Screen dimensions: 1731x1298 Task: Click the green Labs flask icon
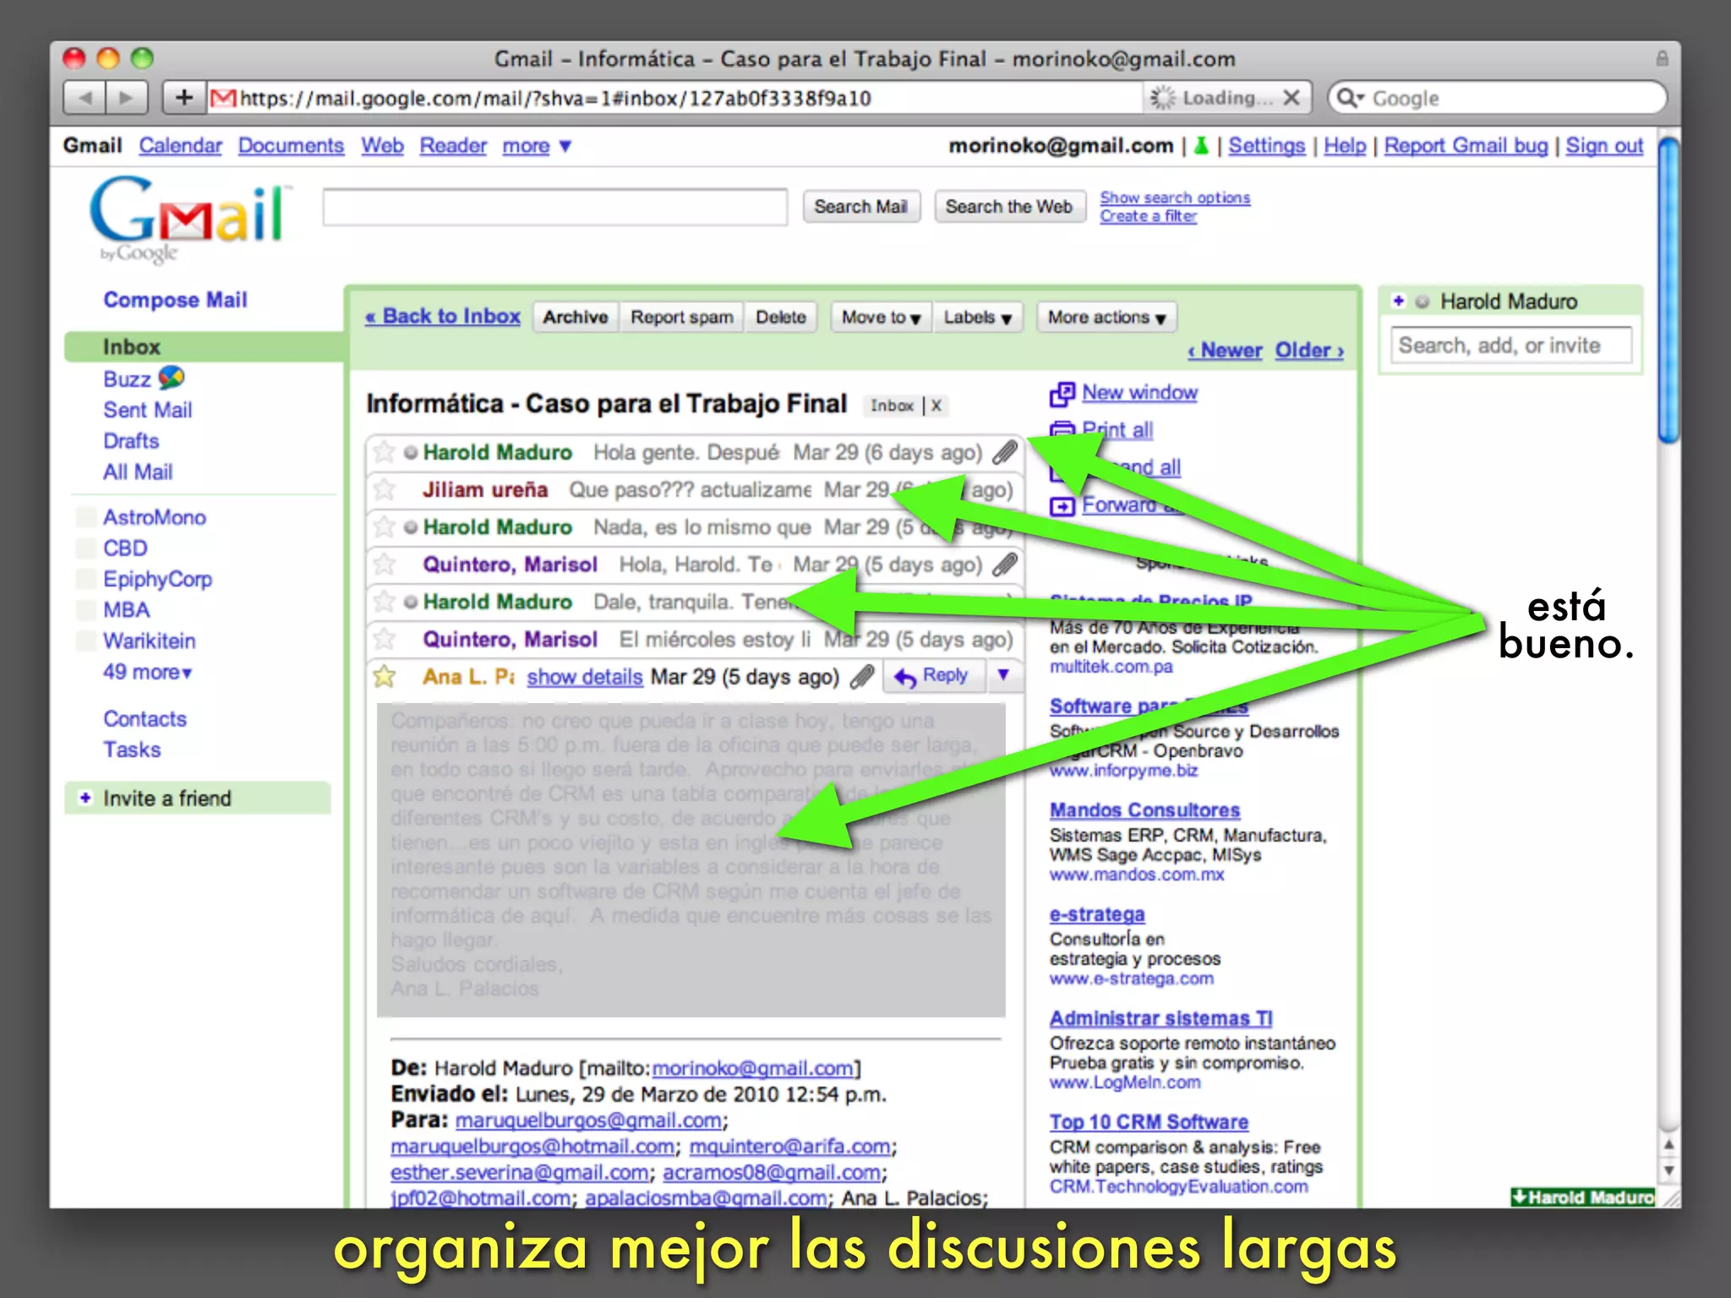[x=1201, y=145]
